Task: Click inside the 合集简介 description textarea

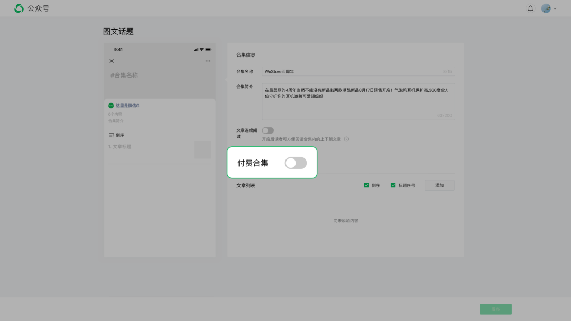Action: click(x=358, y=100)
